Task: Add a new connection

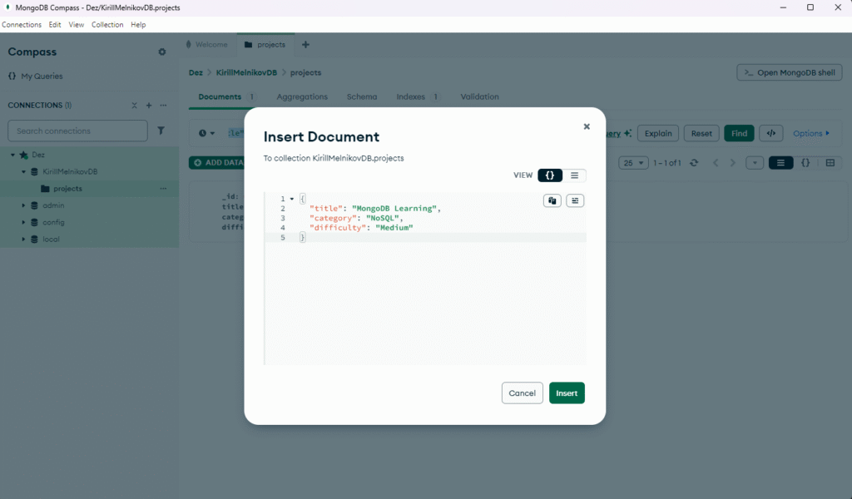Action: (149, 106)
